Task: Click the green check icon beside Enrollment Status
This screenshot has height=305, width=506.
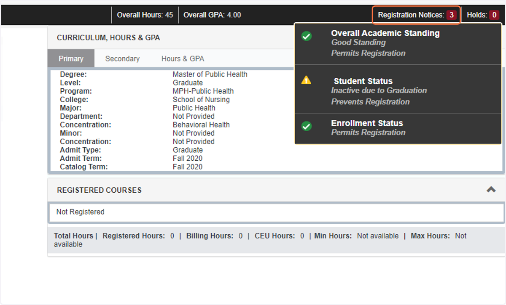Action: coord(307,126)
